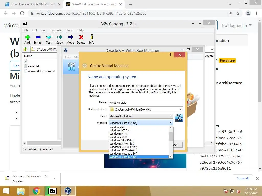Reload the Chrome page
Viewport: 262px width, 196px height.
click(x=22, y=13)
